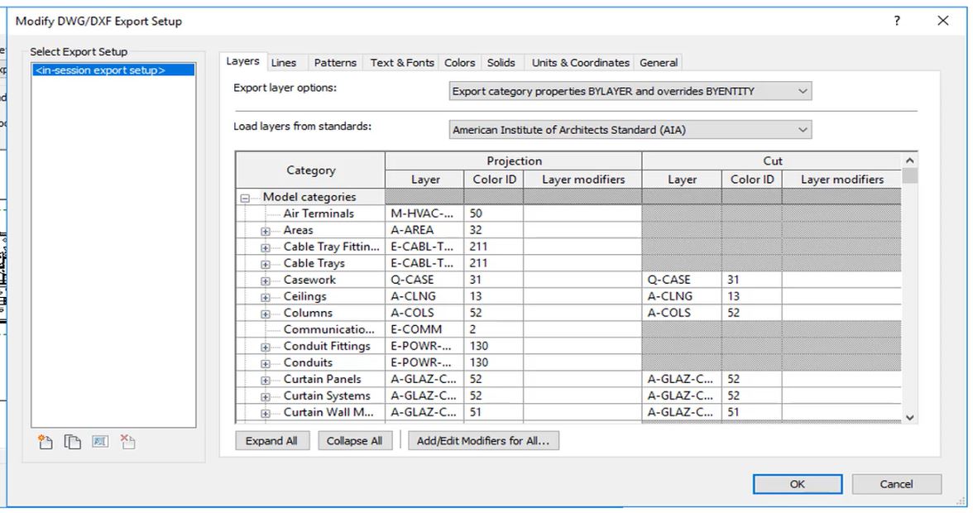The width and height of the screenshot is (973, 513).
Task: Click projection Color ID 50 for Air Terminals
Action: tap(493, 213)
